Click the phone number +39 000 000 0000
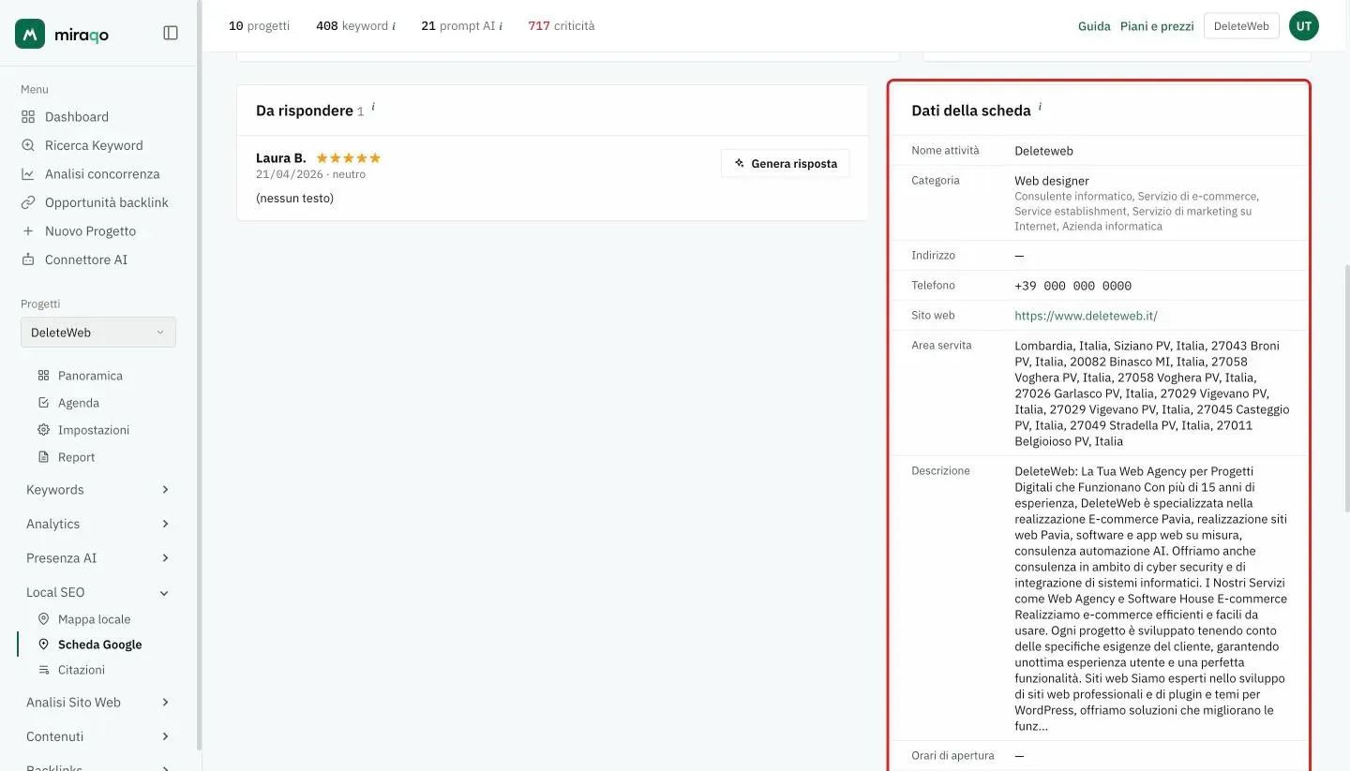The width and height of the screenshot is (1350, 771). 1072,286
